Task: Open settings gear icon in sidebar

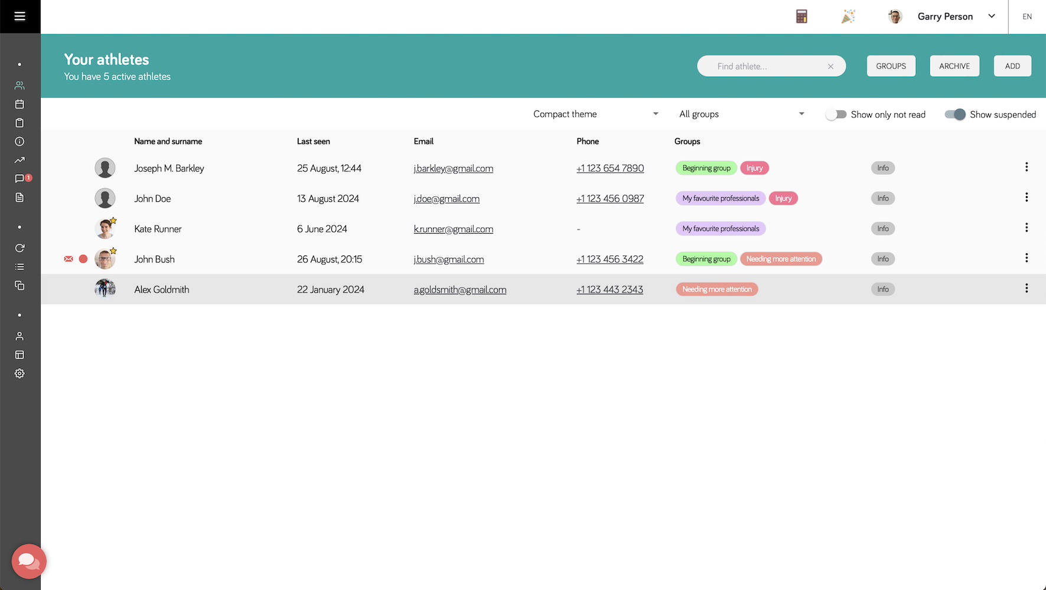Action: [x=19, y=373]
